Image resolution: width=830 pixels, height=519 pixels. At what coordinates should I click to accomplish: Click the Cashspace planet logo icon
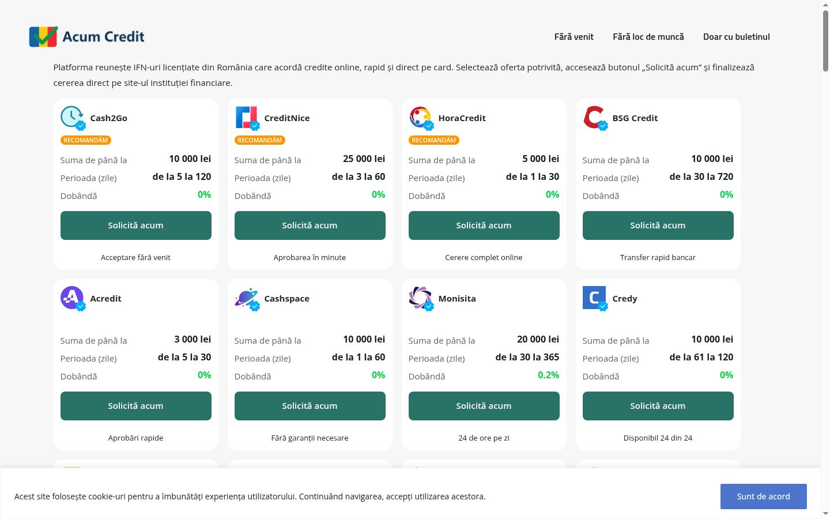247,298
